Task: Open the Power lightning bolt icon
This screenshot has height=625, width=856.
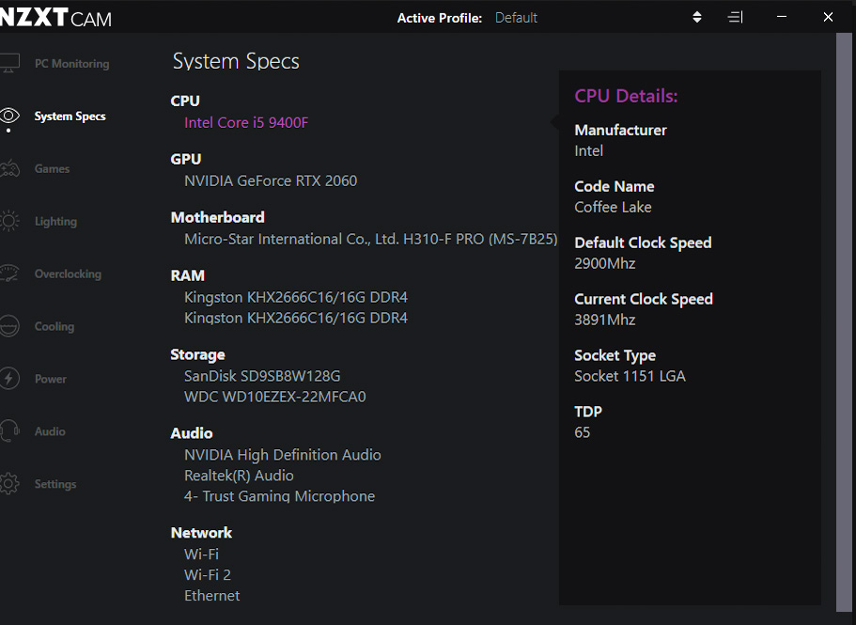Action: 9,378
